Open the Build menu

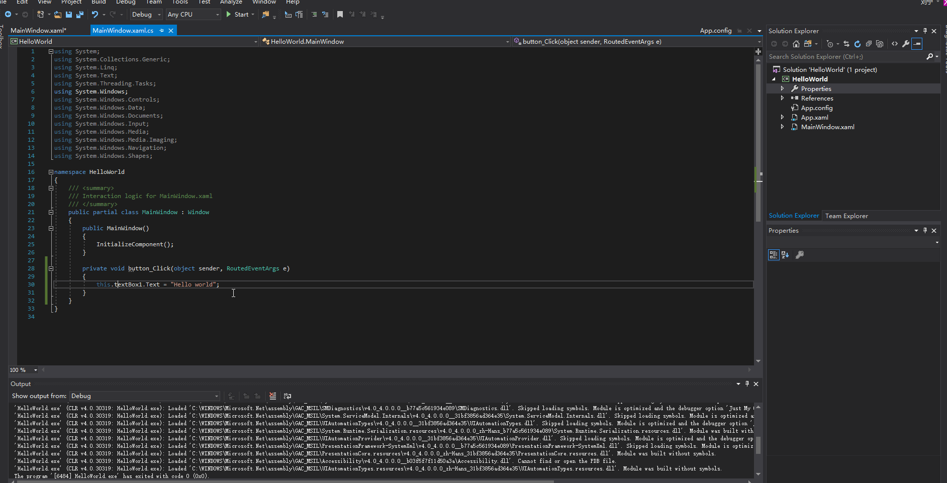coord(99,2)
